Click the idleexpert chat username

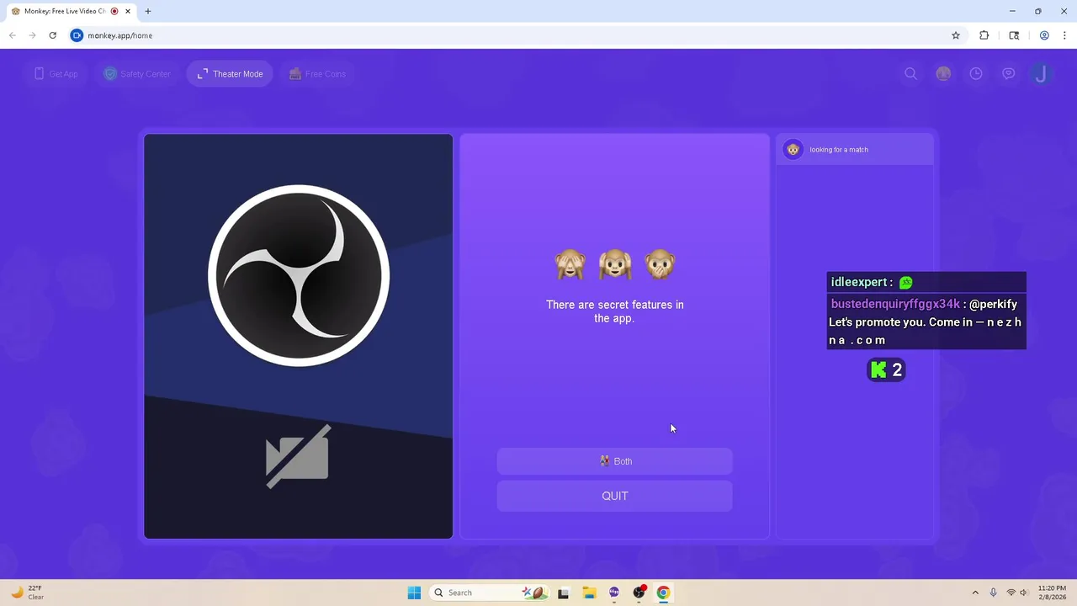click(x=859, y=282)
